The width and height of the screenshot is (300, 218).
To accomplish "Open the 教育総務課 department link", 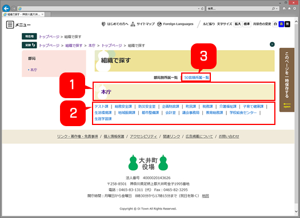I will [214, 113].
